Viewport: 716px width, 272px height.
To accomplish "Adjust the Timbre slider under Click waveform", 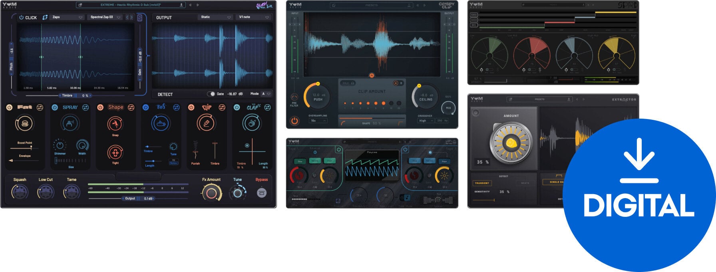I will [76, 95].
